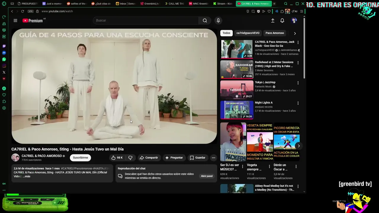The image size is (379, 213).
Task: Open options for Dénle un Óscar short
Action: [296, 167]
